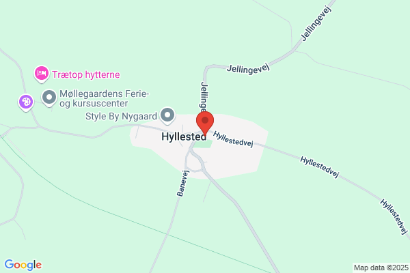Click the Banevej road label
The image size is (410, 273).
click(182, 184)
